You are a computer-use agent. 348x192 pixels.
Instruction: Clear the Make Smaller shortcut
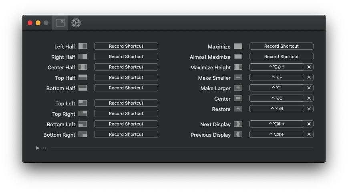point(309,77)
